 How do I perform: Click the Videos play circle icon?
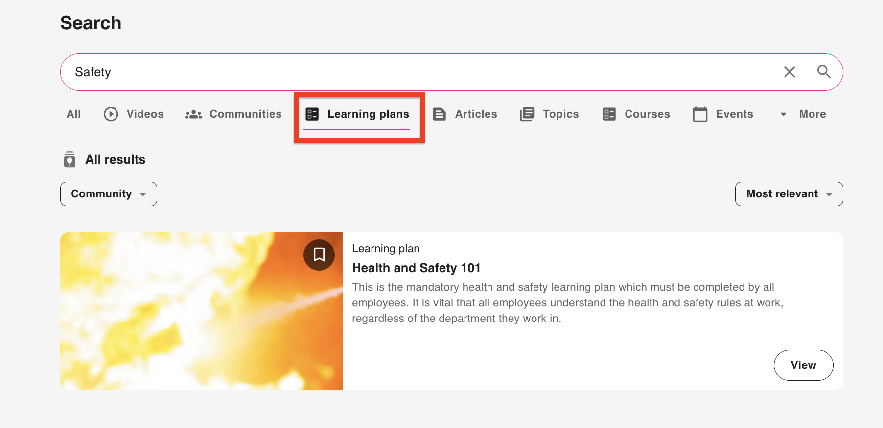(x=111, y=114)
